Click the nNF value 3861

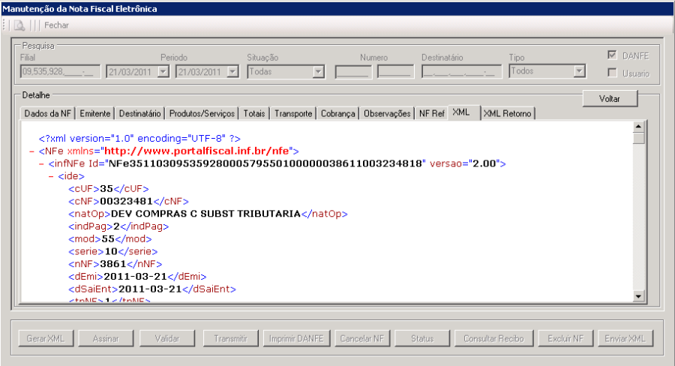click(x=113, y=264)
